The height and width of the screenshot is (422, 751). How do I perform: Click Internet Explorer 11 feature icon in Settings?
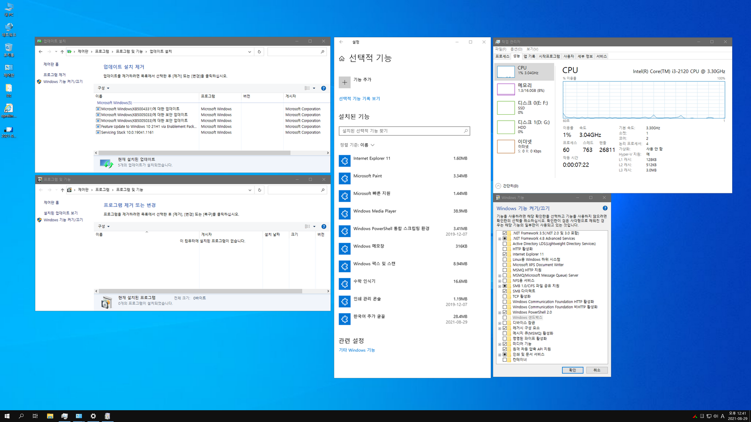tap(344, 161)
